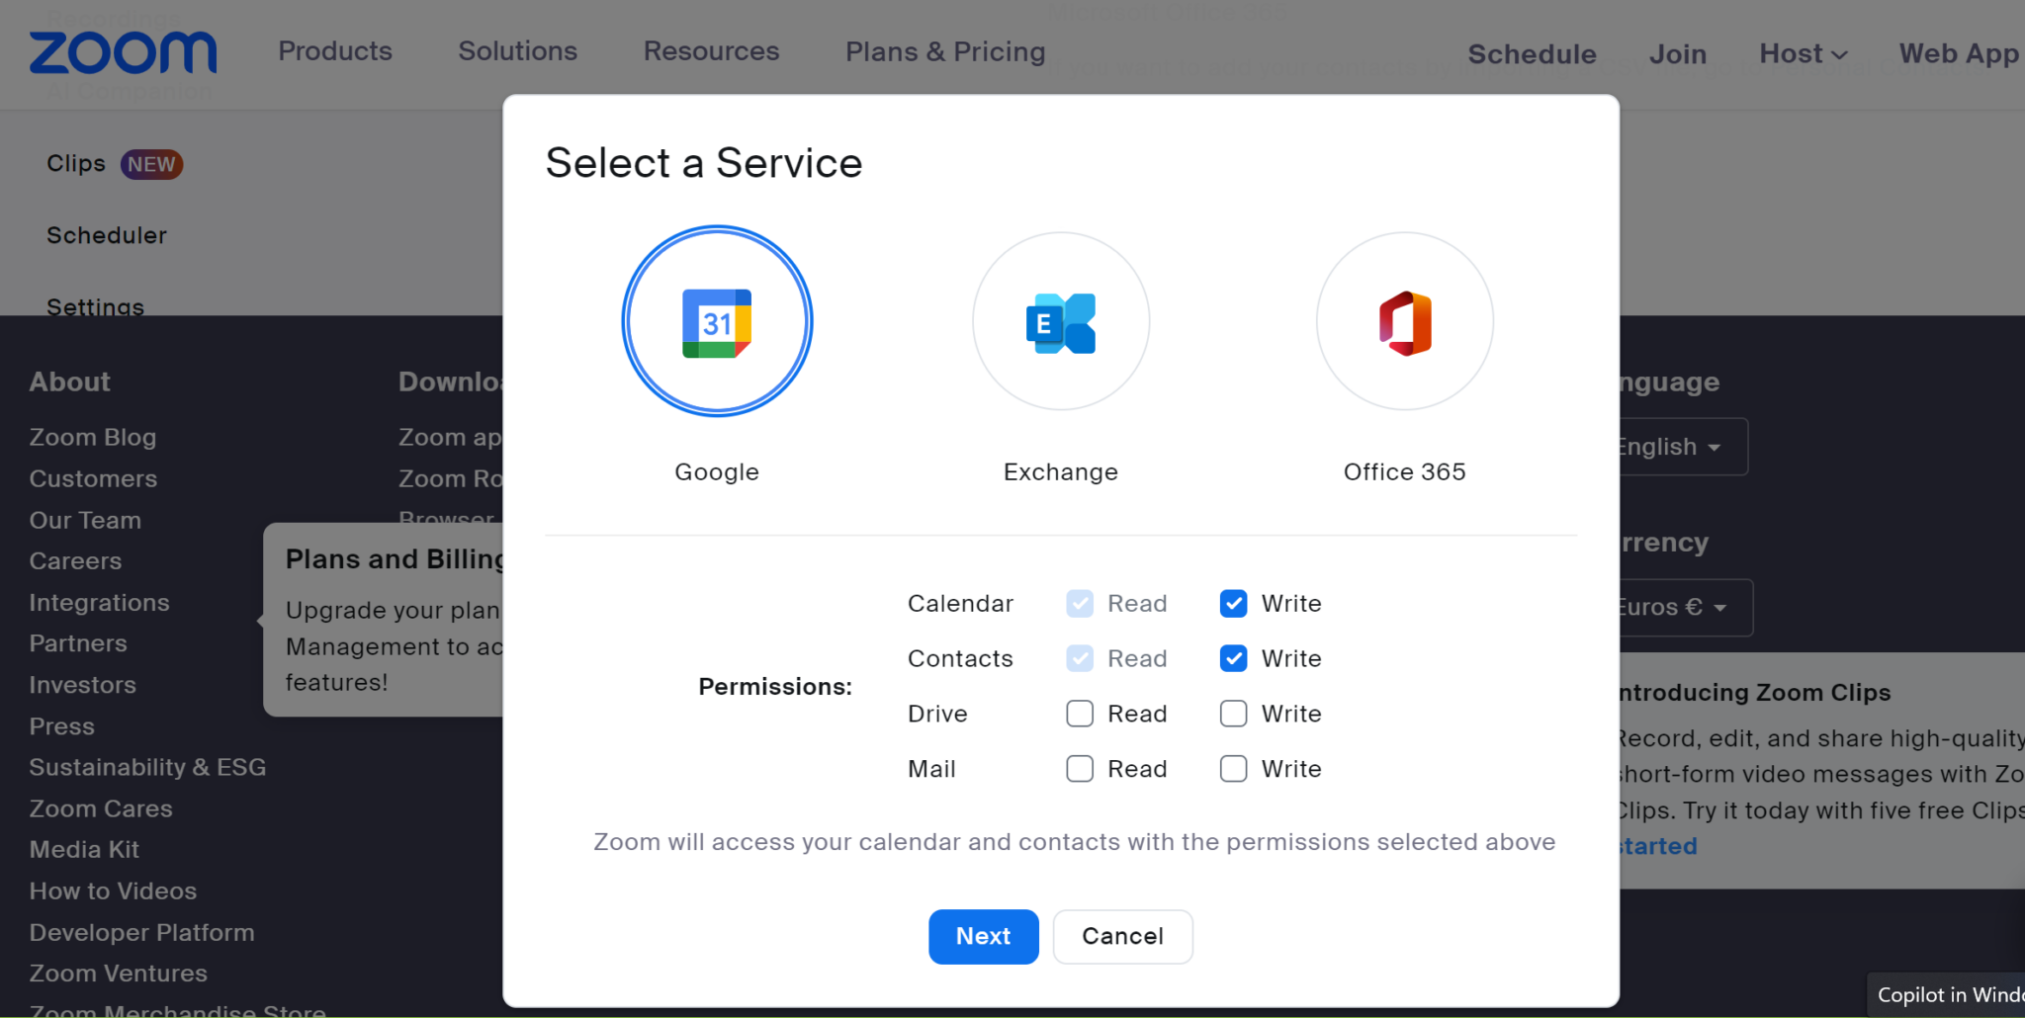Expand the Host dropdown menu
Screen dimensions: 2025x1018
(x=1803, y=54)
